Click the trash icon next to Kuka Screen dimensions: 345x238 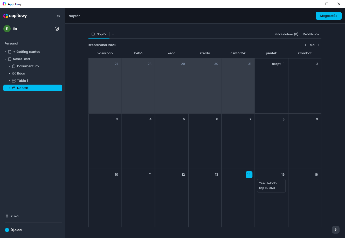7,216
